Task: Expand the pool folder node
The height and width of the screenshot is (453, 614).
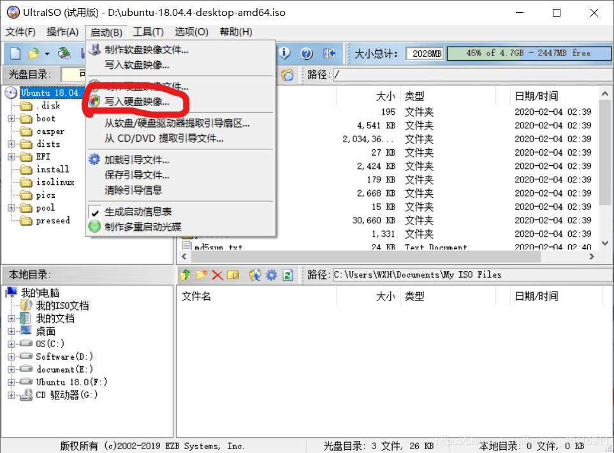Action: point(11,208)
